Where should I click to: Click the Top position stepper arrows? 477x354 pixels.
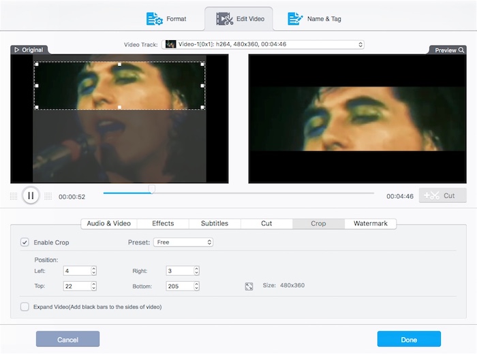(94, 286)
